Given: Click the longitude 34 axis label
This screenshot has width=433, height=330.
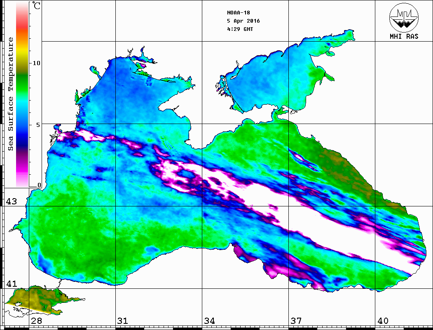Looking at the screenshot, I should coord(209,321).
